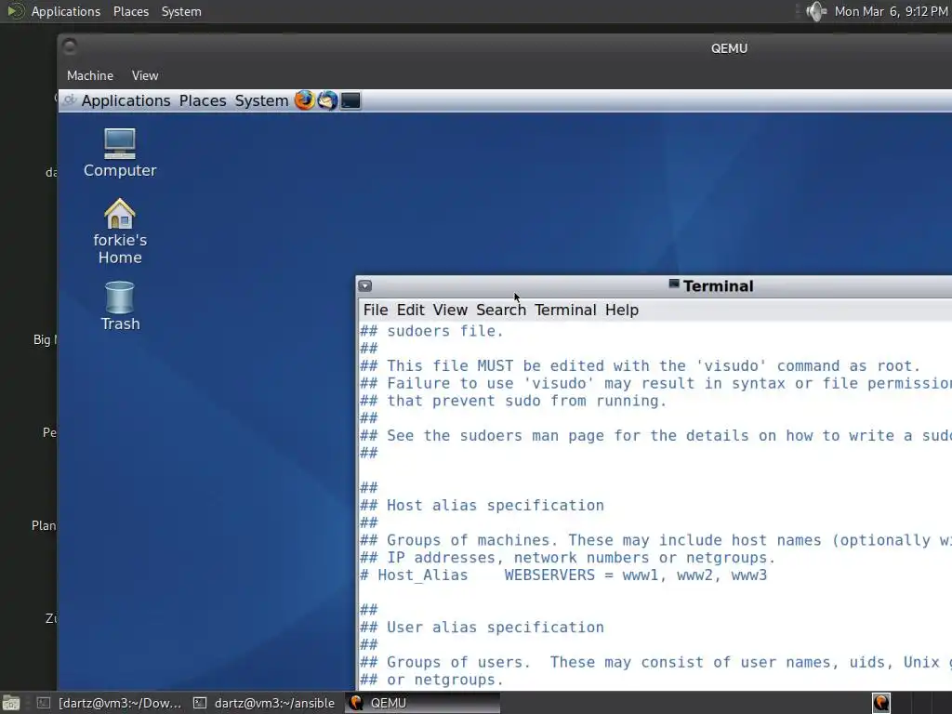Launch the mail client icon in guest panel
952x714 pixels.
point(327,100)
